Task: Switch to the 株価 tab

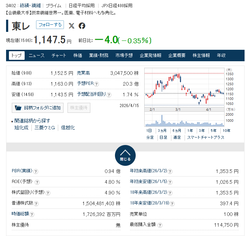Action: [x=78, y=56]
